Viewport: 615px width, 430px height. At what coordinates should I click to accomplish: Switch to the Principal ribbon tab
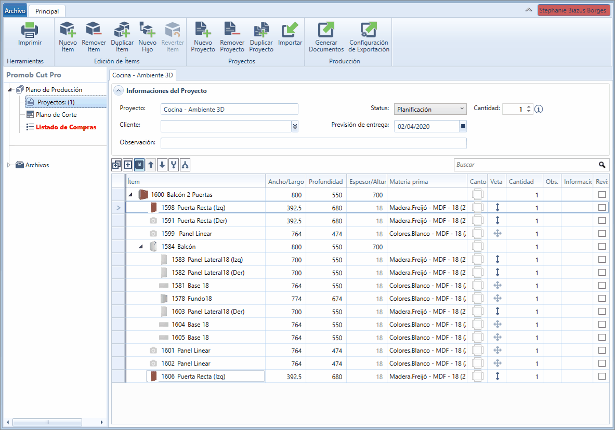[47, 11]
